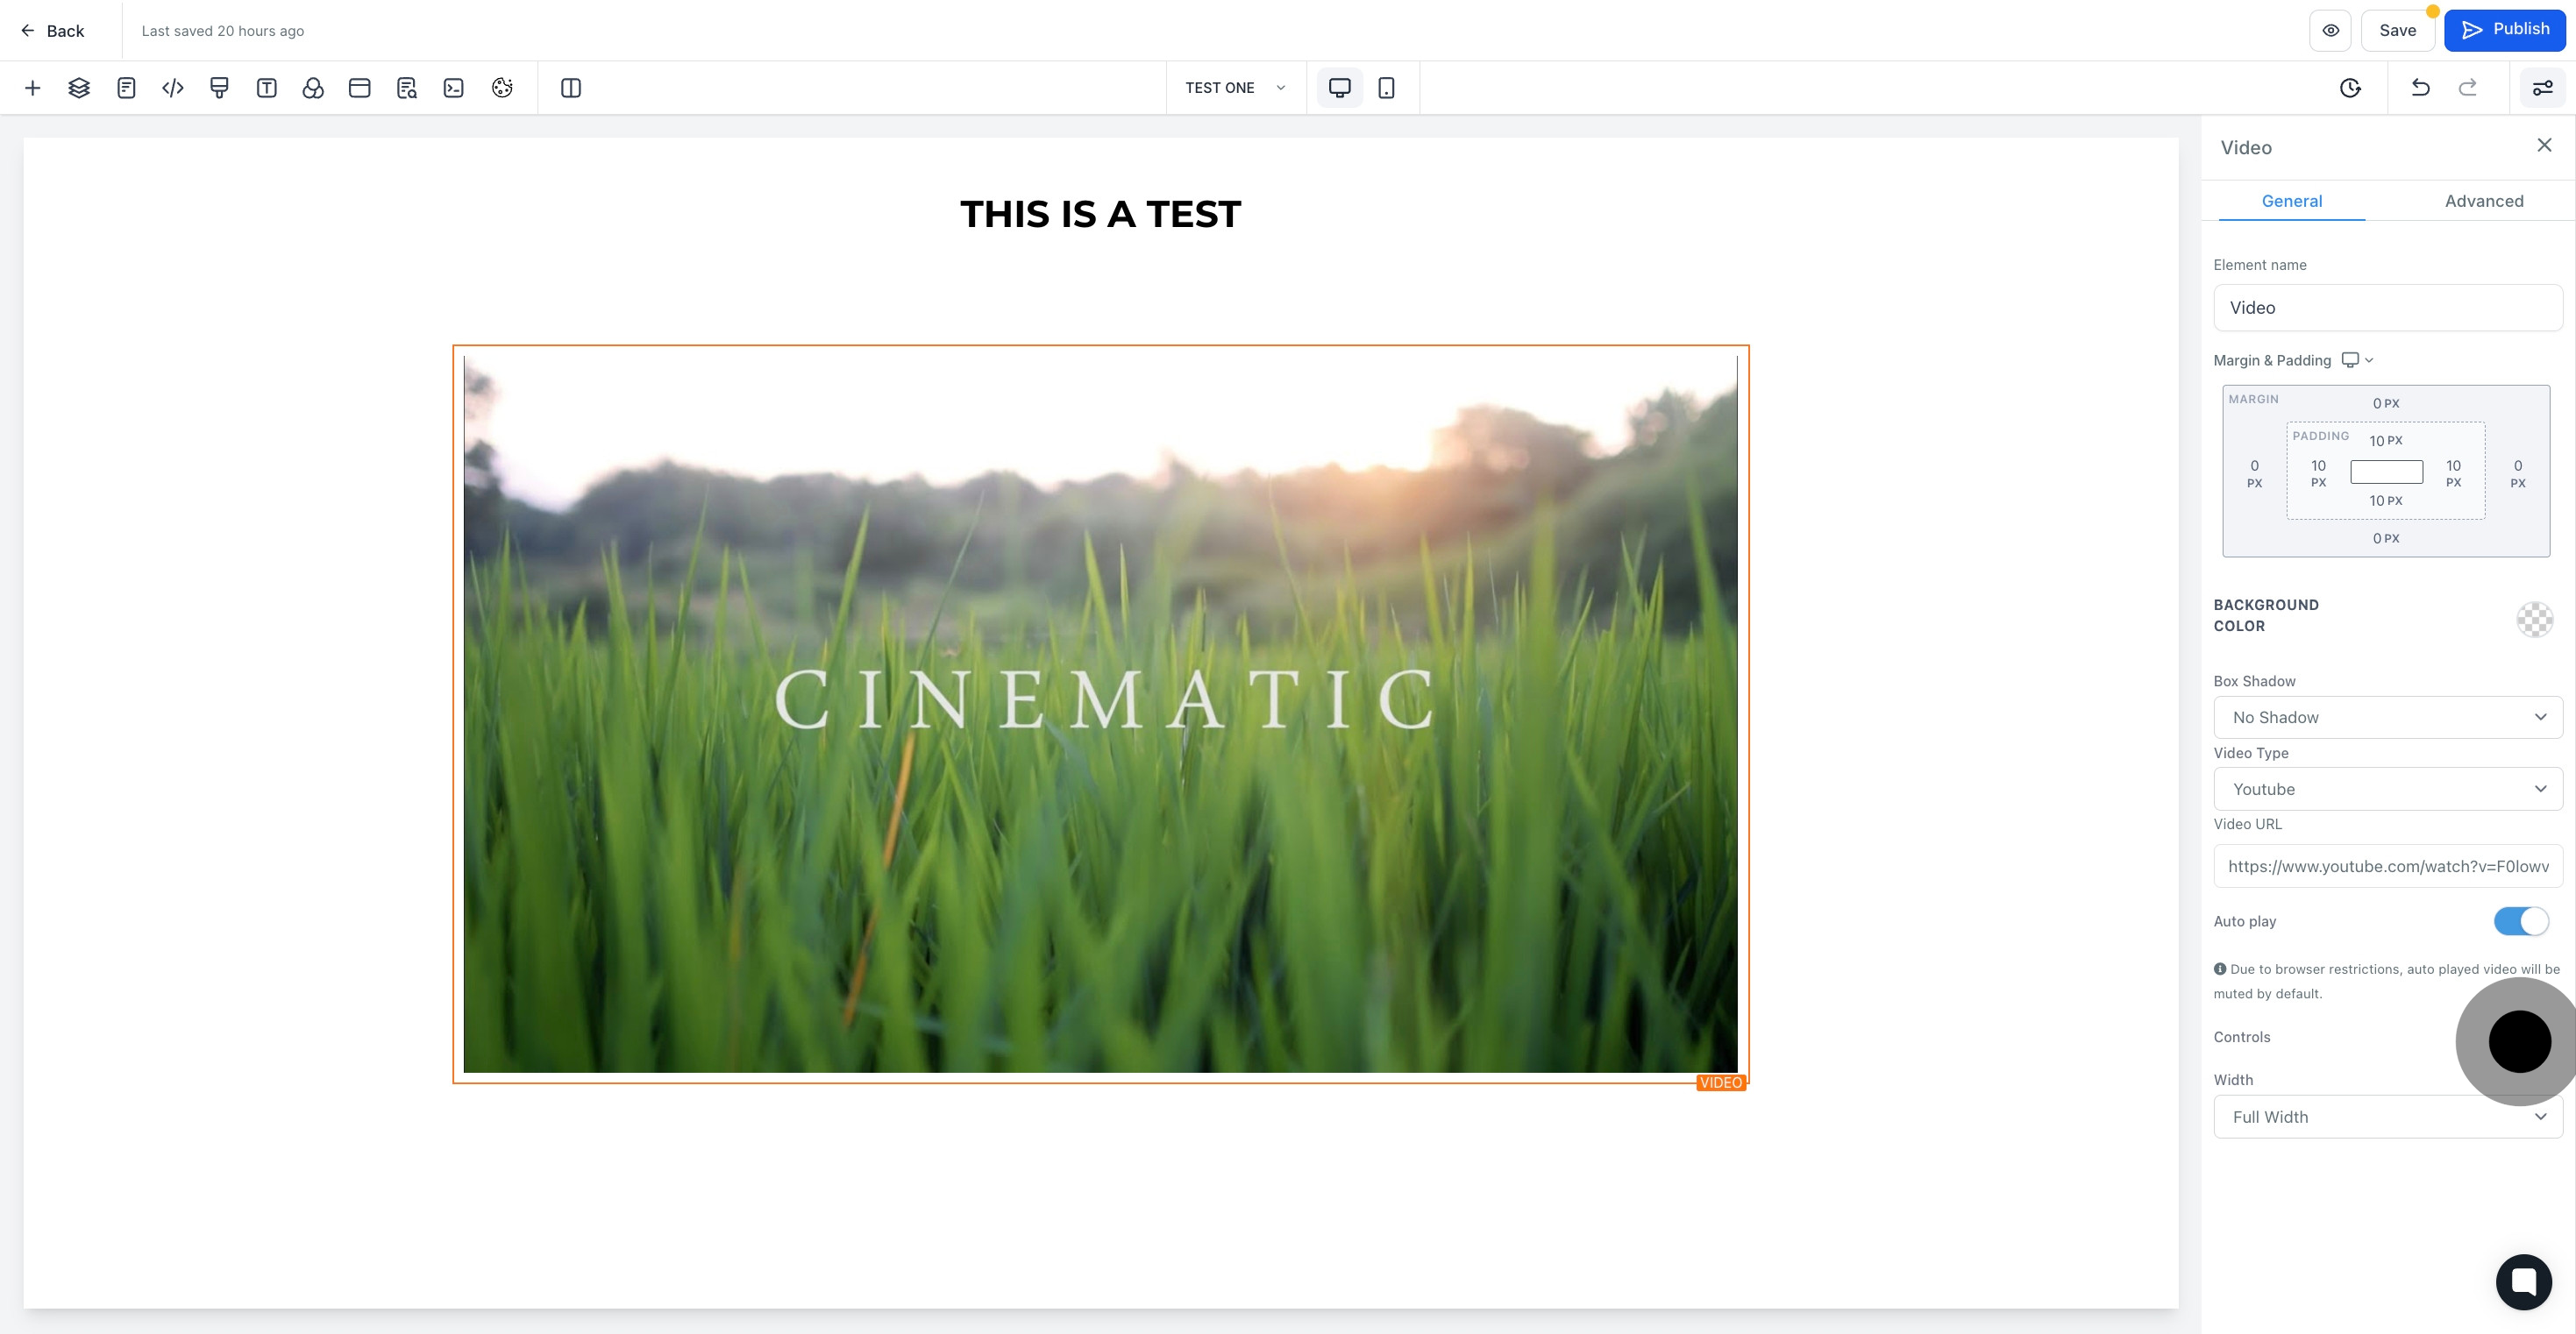Undo the last change

click(x=2421, y=88)
